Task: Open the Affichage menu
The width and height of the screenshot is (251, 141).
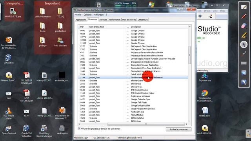Action: point(98,15)
